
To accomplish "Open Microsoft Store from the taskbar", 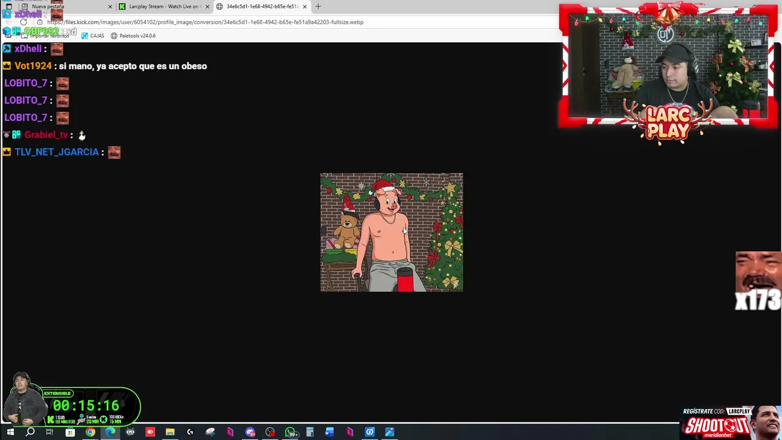I will pyautogui.click(x=70, y=432).
